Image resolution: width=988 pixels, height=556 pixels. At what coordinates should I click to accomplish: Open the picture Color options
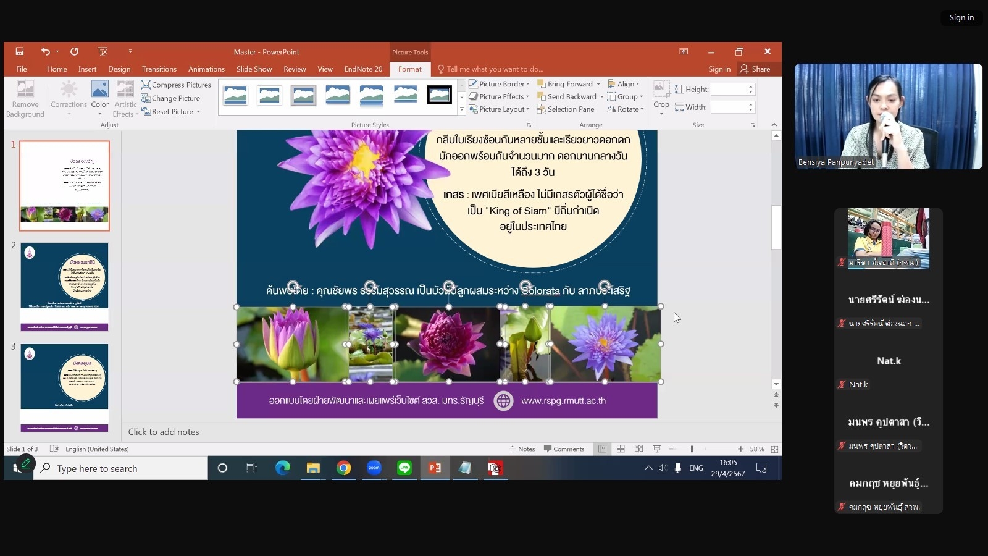click(100, 99)
